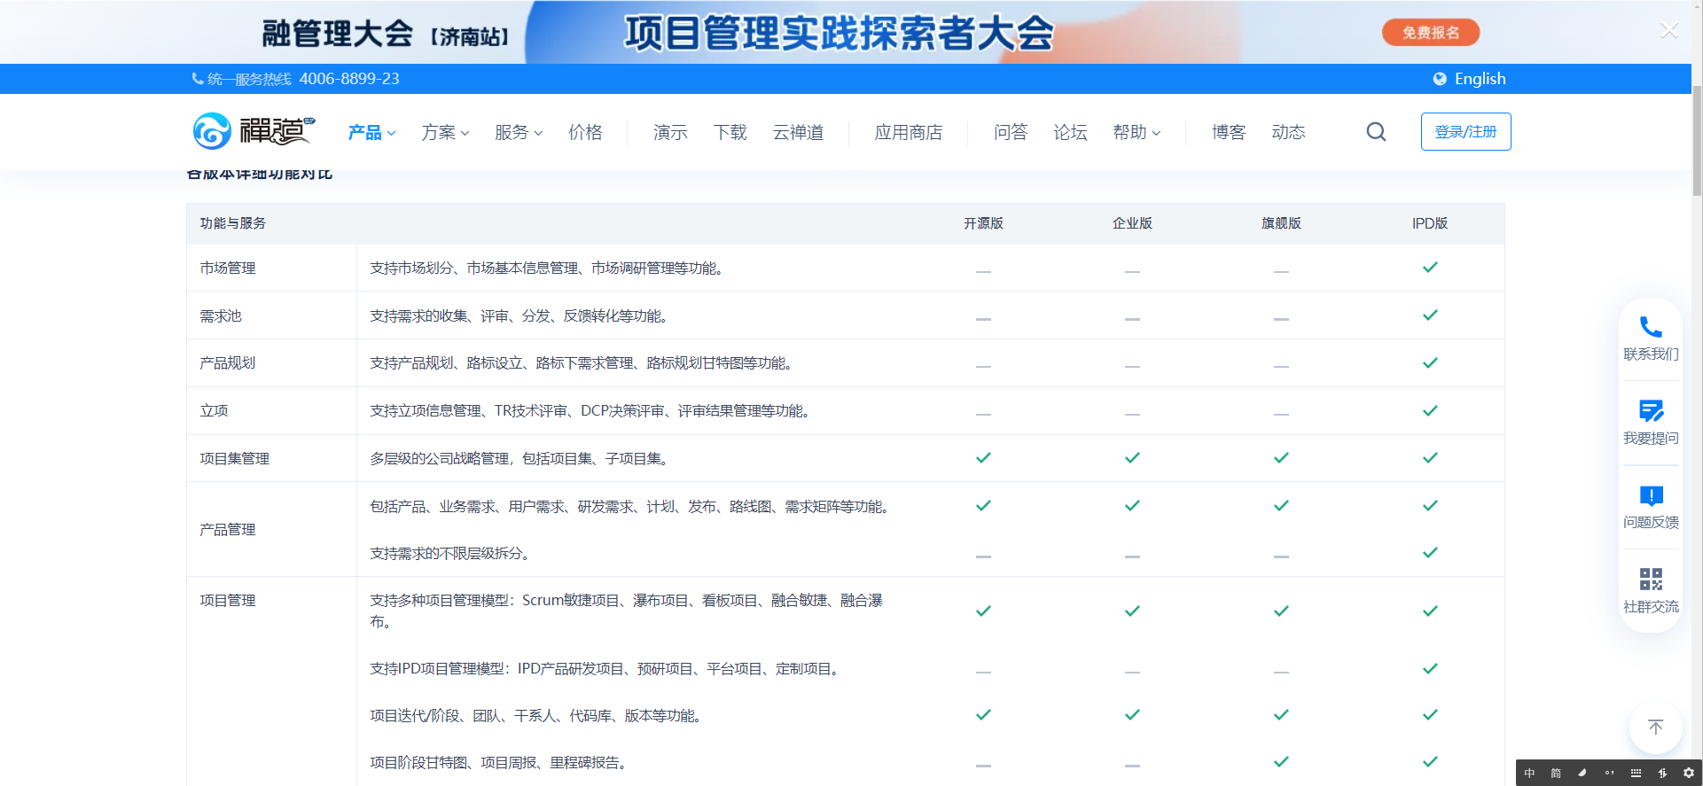Toggle 简 simplified character mode in IME bar

(1556, 773)
